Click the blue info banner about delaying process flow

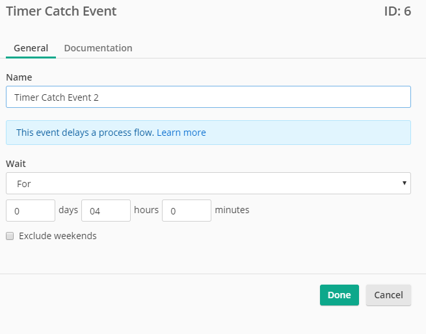click(208, 133)
